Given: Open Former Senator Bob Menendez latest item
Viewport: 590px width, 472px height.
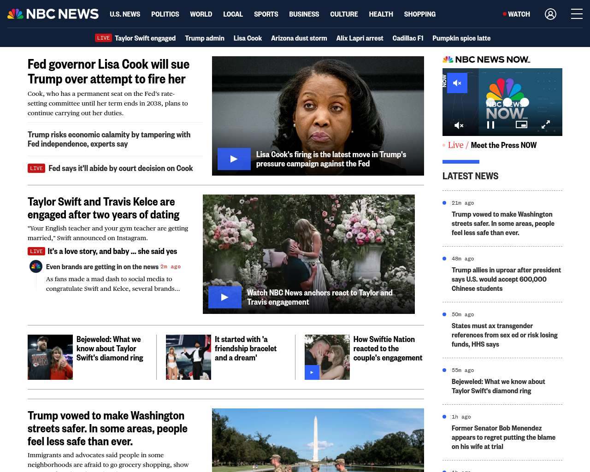Looking at the screenshot, I should 503,437.
